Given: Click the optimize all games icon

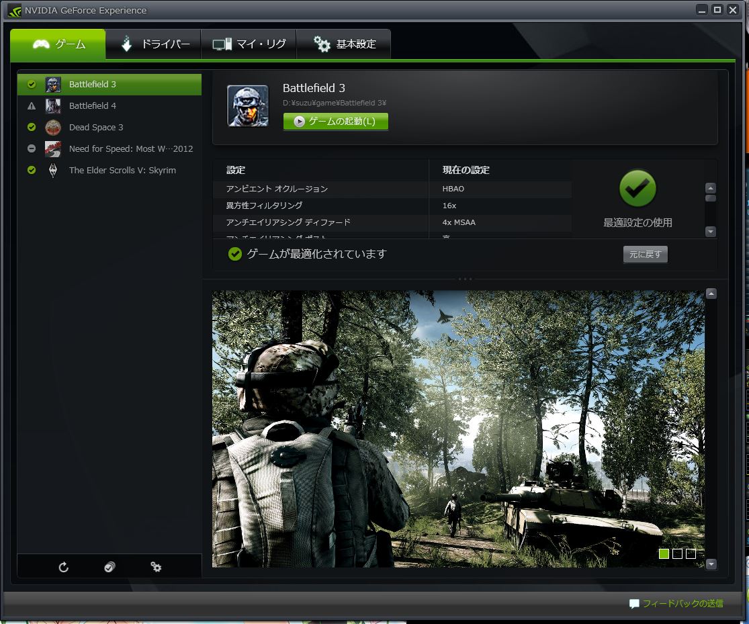Looking at the screenshot, I should 109,567.
